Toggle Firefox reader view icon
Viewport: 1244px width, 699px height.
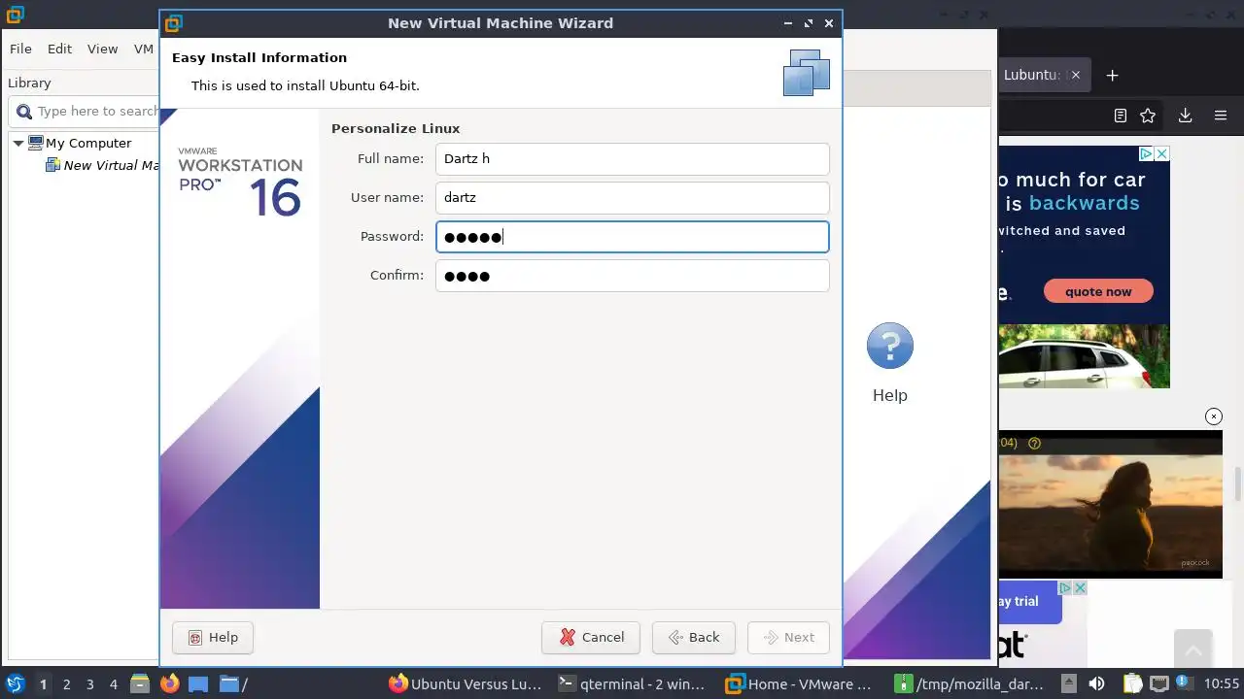pos(1120,116)
